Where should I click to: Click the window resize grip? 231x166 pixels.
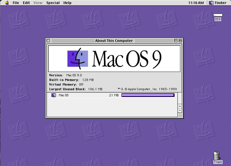180,115
